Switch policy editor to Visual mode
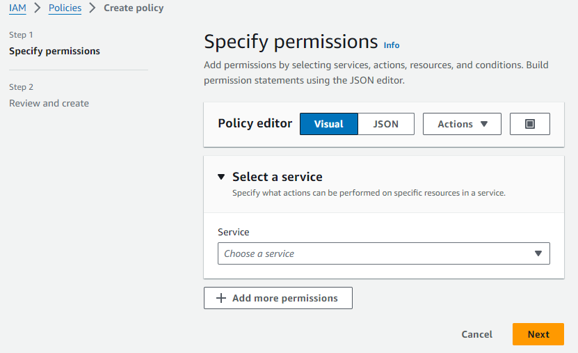Screen dimensions: 578x353 pos(328,124)
